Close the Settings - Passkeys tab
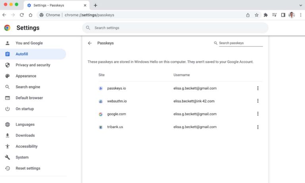 pyautogui.click(x=85, y=5)
